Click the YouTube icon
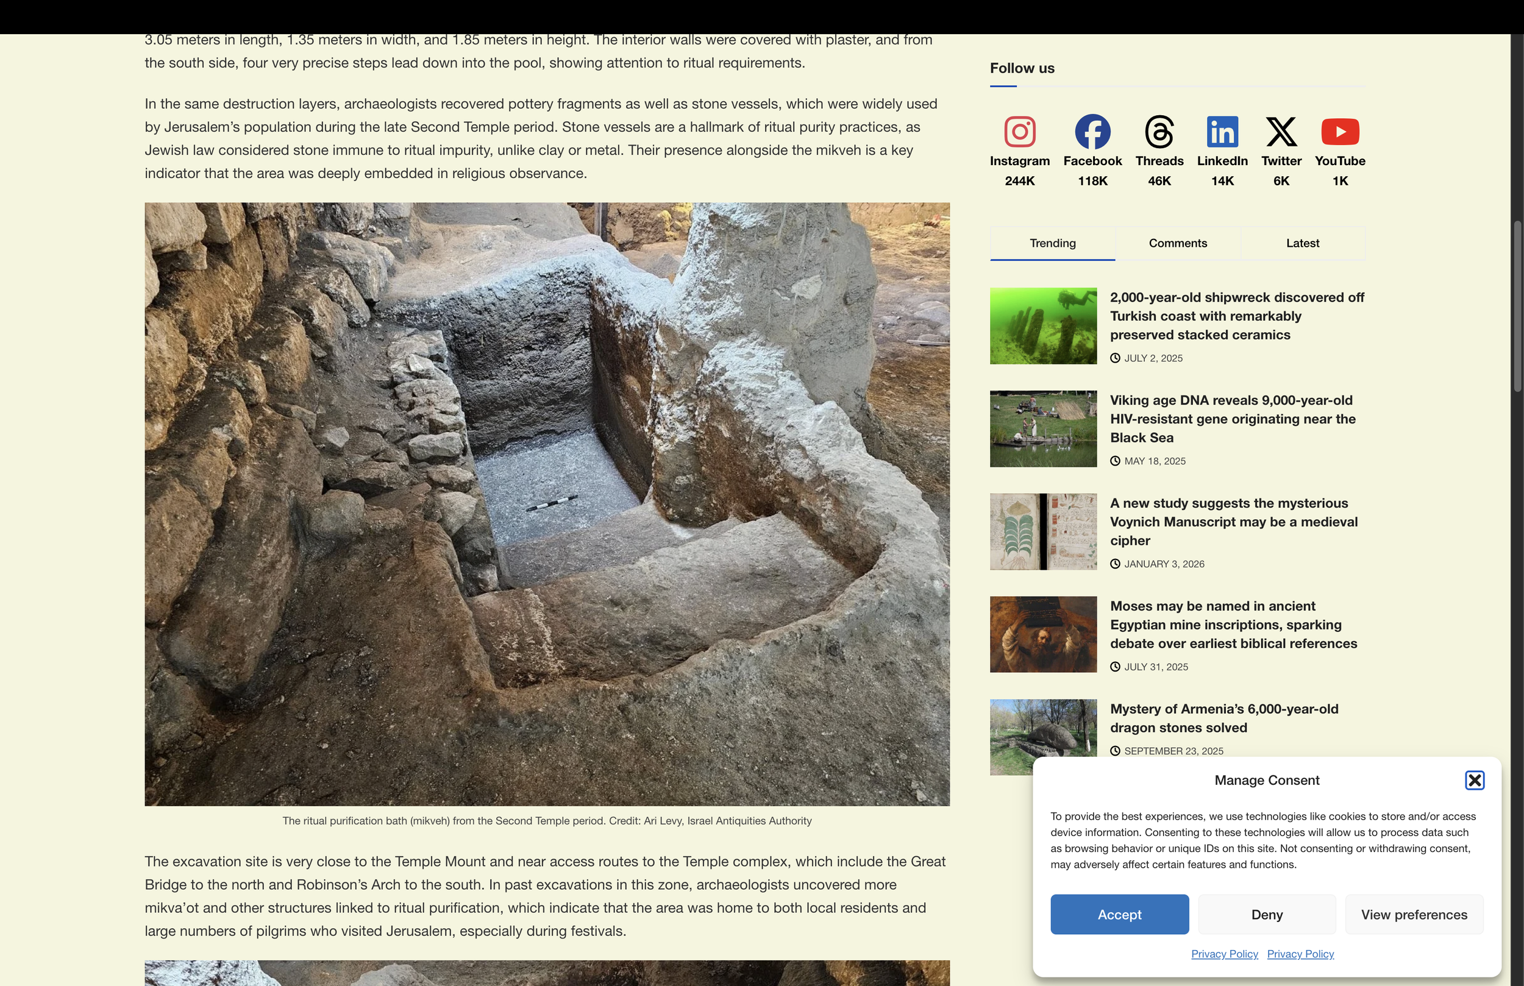Image resolution: width=1524 pixels, height=986 pixels. [1339, 132]
